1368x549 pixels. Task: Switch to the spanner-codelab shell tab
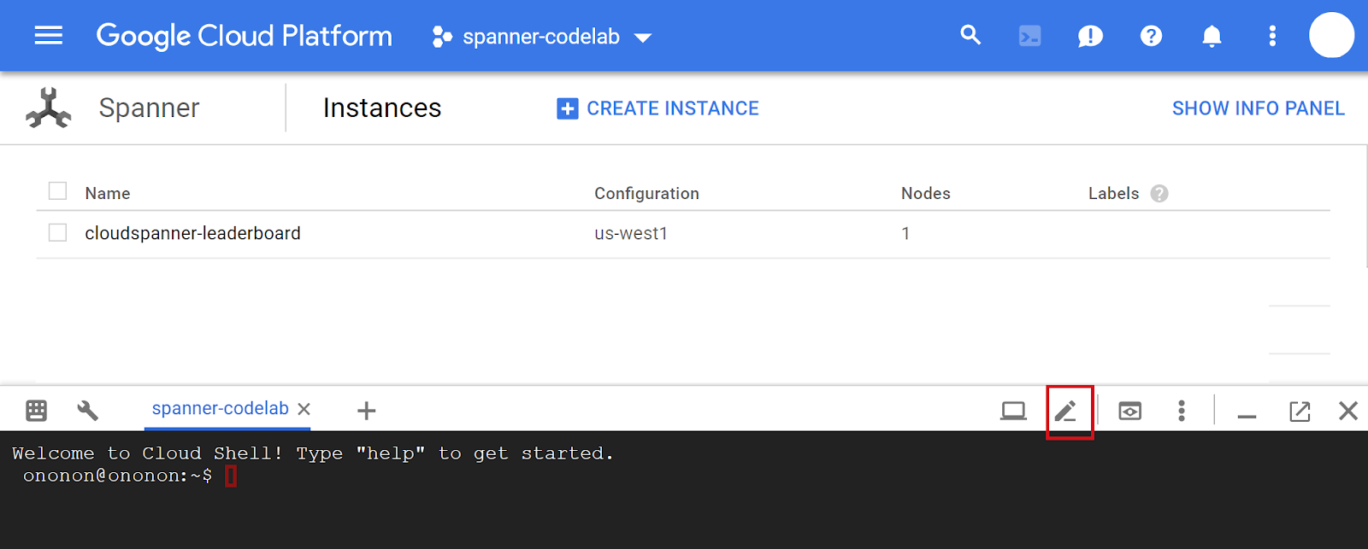pyautogui.click(x=220, y=409)
